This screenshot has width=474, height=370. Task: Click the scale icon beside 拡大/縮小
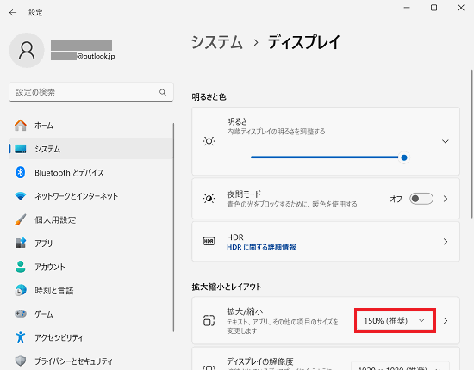(209, 320)
